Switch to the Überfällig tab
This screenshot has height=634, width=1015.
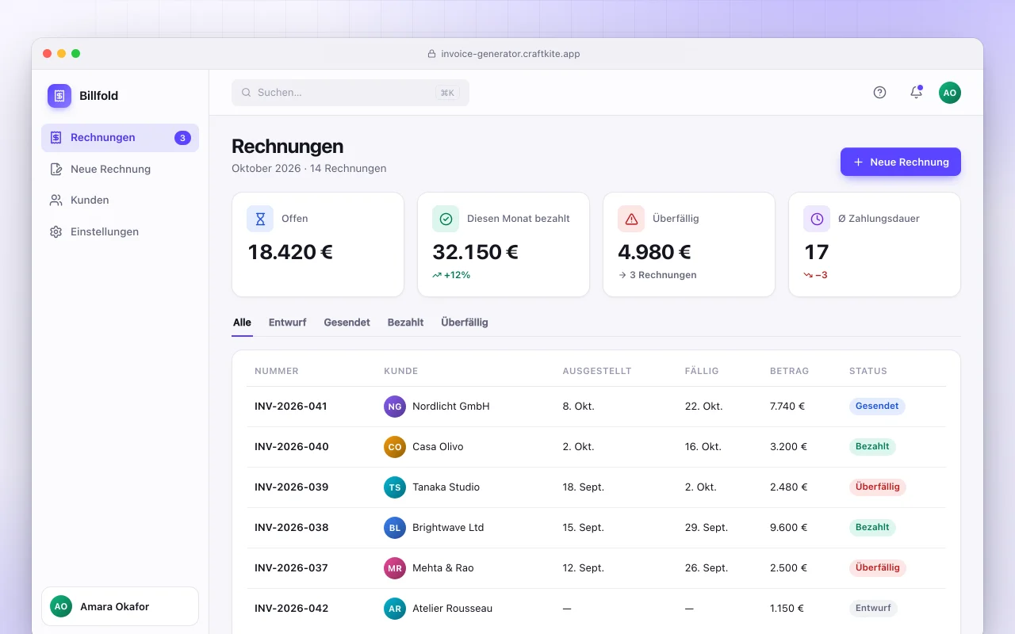(465, 323)
